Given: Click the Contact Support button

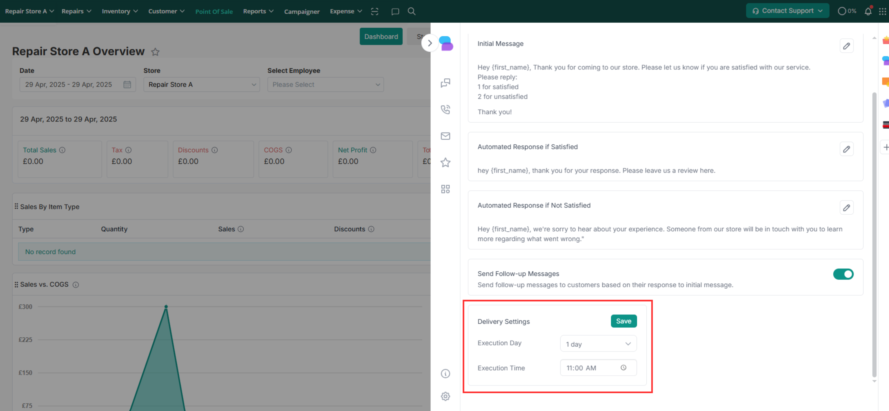Looking at the screenshot, I should [787, 11].
